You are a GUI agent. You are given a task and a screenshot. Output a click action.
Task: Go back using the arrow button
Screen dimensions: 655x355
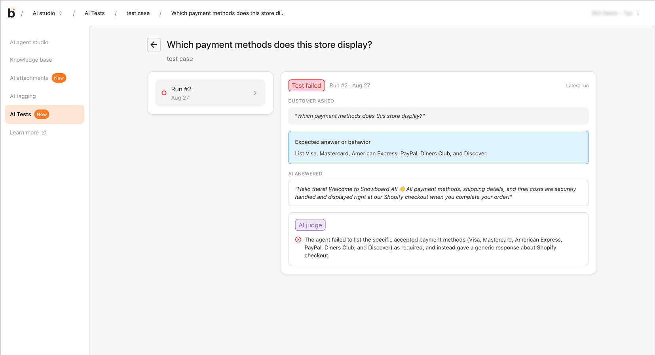coord(154,45)
